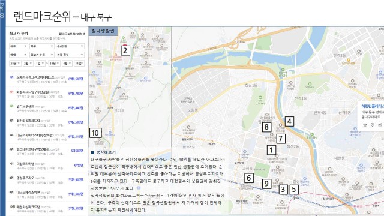Open the 북구 district dropdown
The height and width of the screenshot is (216, 384).
pyautogui.click(x=41, y=46)
